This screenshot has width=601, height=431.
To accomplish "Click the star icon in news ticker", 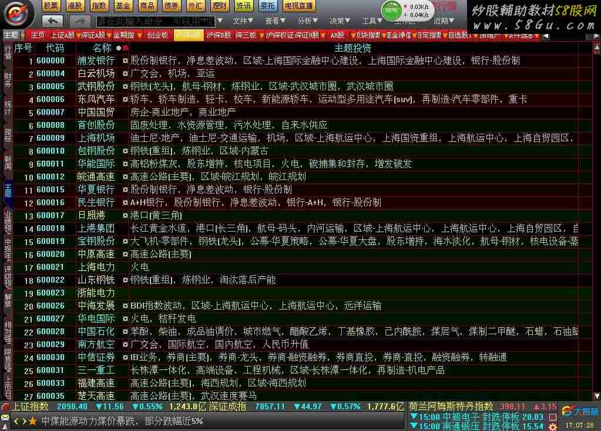I will click(x=33, y=421).
